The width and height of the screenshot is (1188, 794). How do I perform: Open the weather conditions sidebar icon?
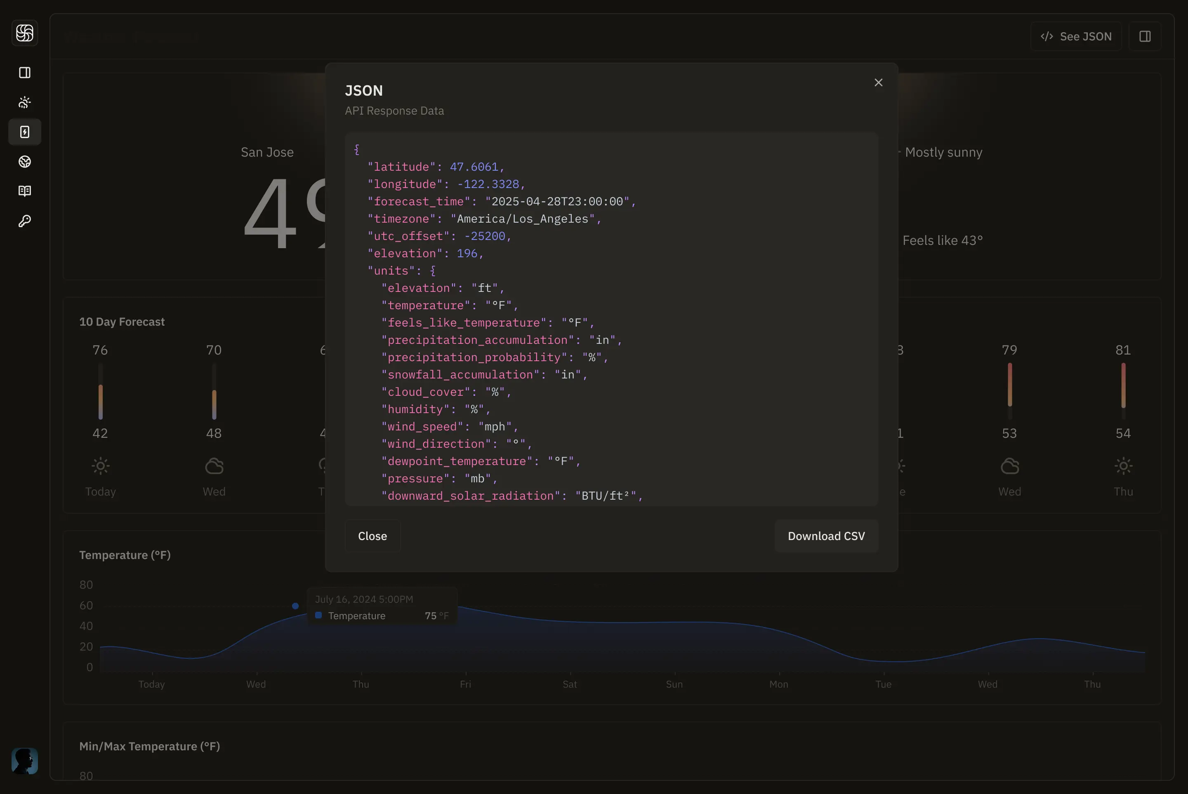(24, 102)
